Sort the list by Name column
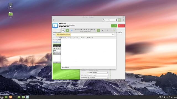Image resolution: width=177 pixels, height=99 pixels. click(x=64, y=38)
